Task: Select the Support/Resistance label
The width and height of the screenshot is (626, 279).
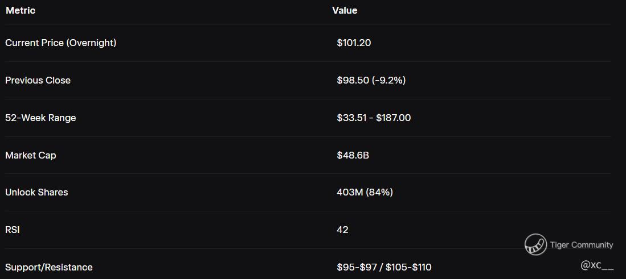Action: point(48,267)
